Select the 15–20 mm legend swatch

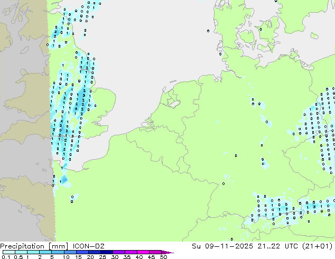tap(82, 252)
